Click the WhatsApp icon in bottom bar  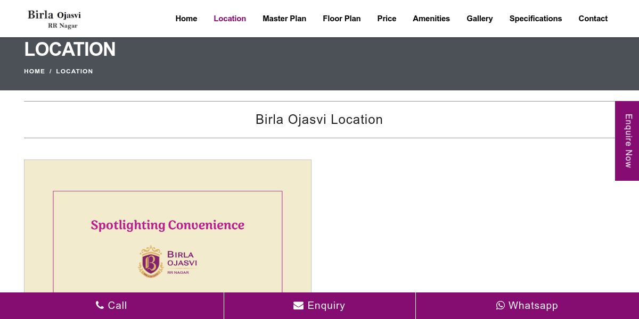[x=501, y=305]
